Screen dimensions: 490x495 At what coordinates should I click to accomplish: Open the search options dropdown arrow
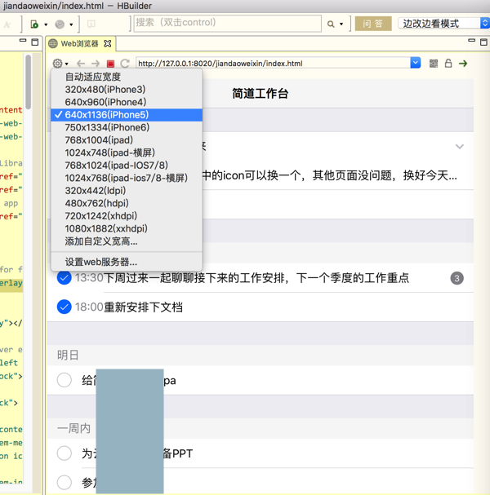pos(341,24)
